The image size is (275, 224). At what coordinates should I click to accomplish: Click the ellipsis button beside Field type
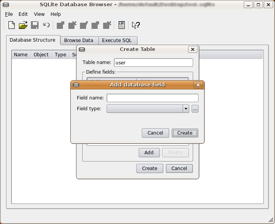(x=195, y=109)
